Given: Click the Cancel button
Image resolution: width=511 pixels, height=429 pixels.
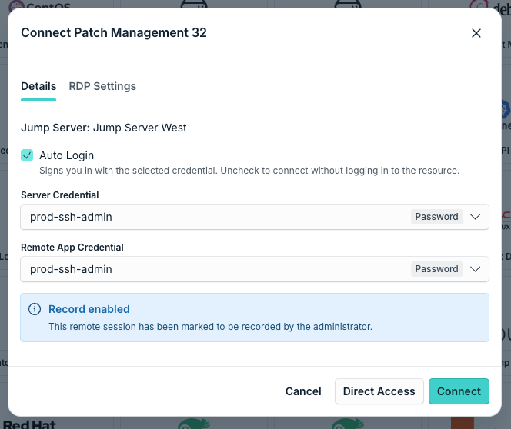Looking at the screenshot, I should coord(303,391).
